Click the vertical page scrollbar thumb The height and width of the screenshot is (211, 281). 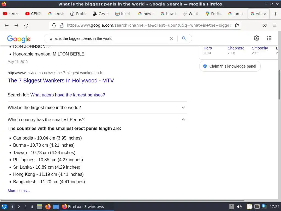coord(279,85)
